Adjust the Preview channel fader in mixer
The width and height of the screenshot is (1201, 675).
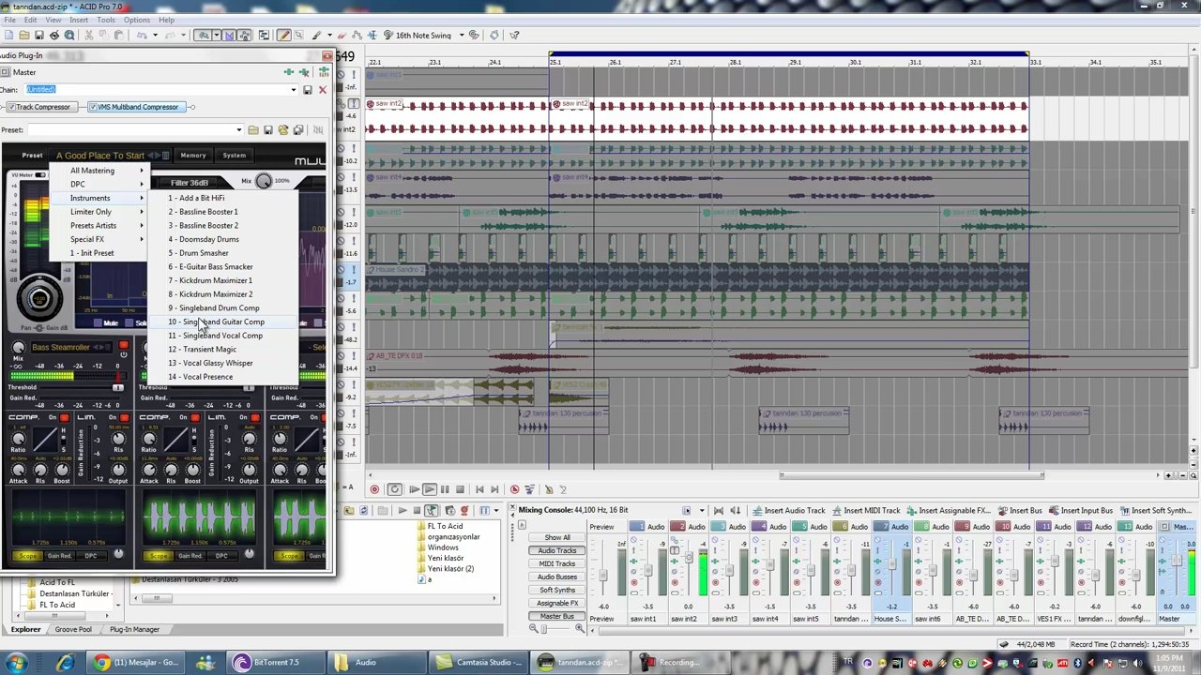[x=604, y=575]
